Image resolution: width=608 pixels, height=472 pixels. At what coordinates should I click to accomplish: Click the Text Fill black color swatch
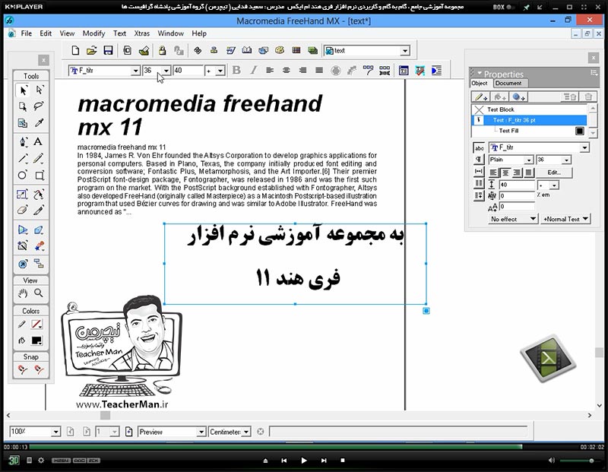click(x=580, y=131)
